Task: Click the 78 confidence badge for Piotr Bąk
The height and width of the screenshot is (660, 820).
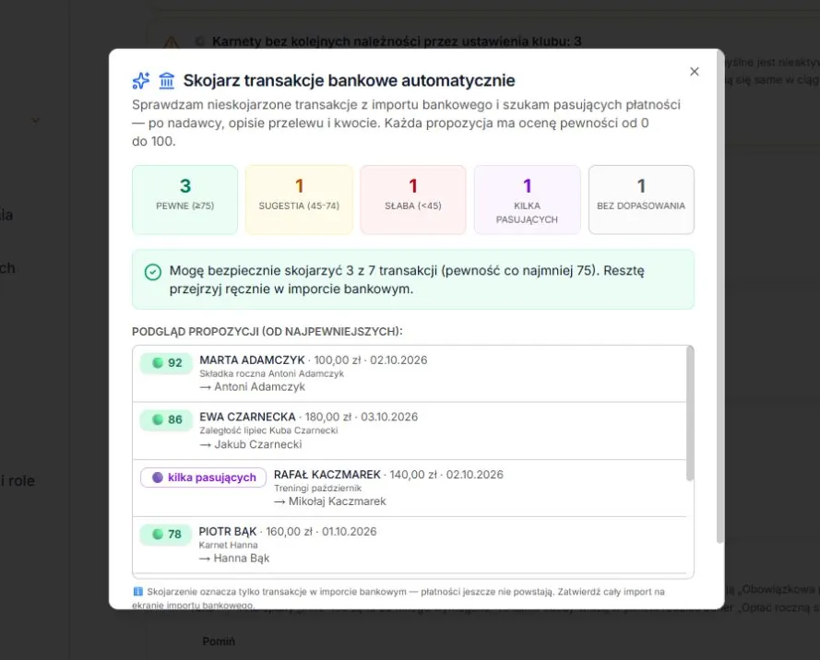Action: click(x=166, y=535)
